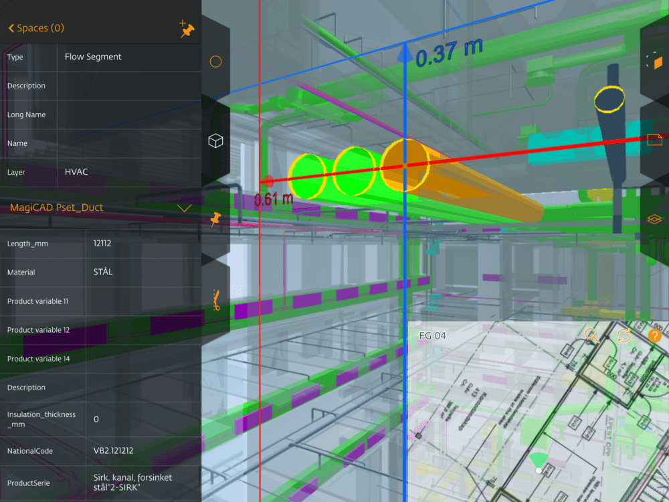
Task: Select the orange pushpin tool
Action: (x=215, y=220)
